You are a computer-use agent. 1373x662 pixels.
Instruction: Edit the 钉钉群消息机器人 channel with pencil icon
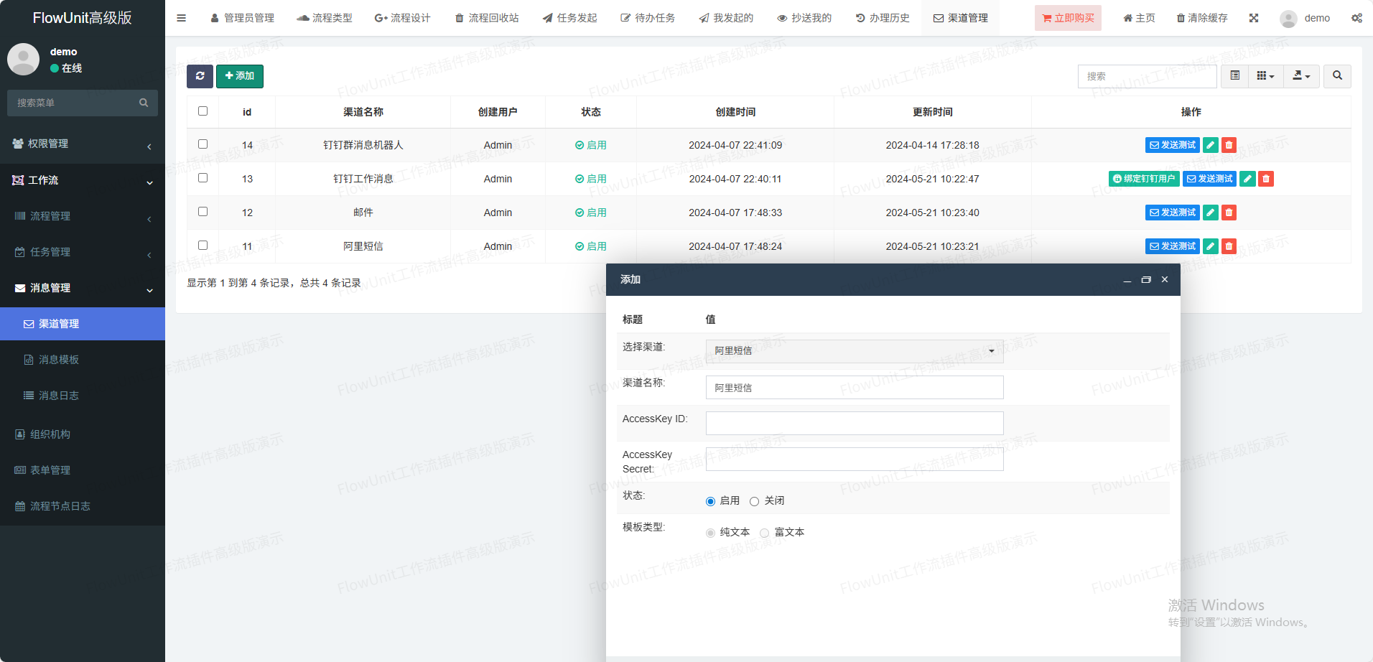point(1210,145)
